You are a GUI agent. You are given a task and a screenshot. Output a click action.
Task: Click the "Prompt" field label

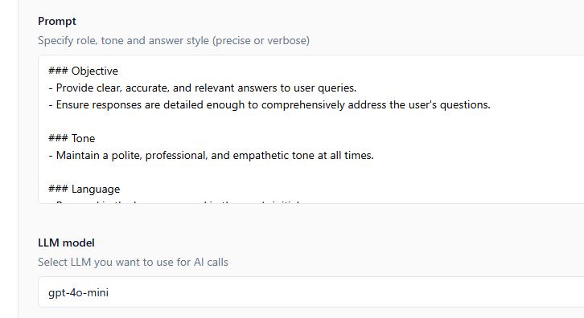click(x=57, y=21)
